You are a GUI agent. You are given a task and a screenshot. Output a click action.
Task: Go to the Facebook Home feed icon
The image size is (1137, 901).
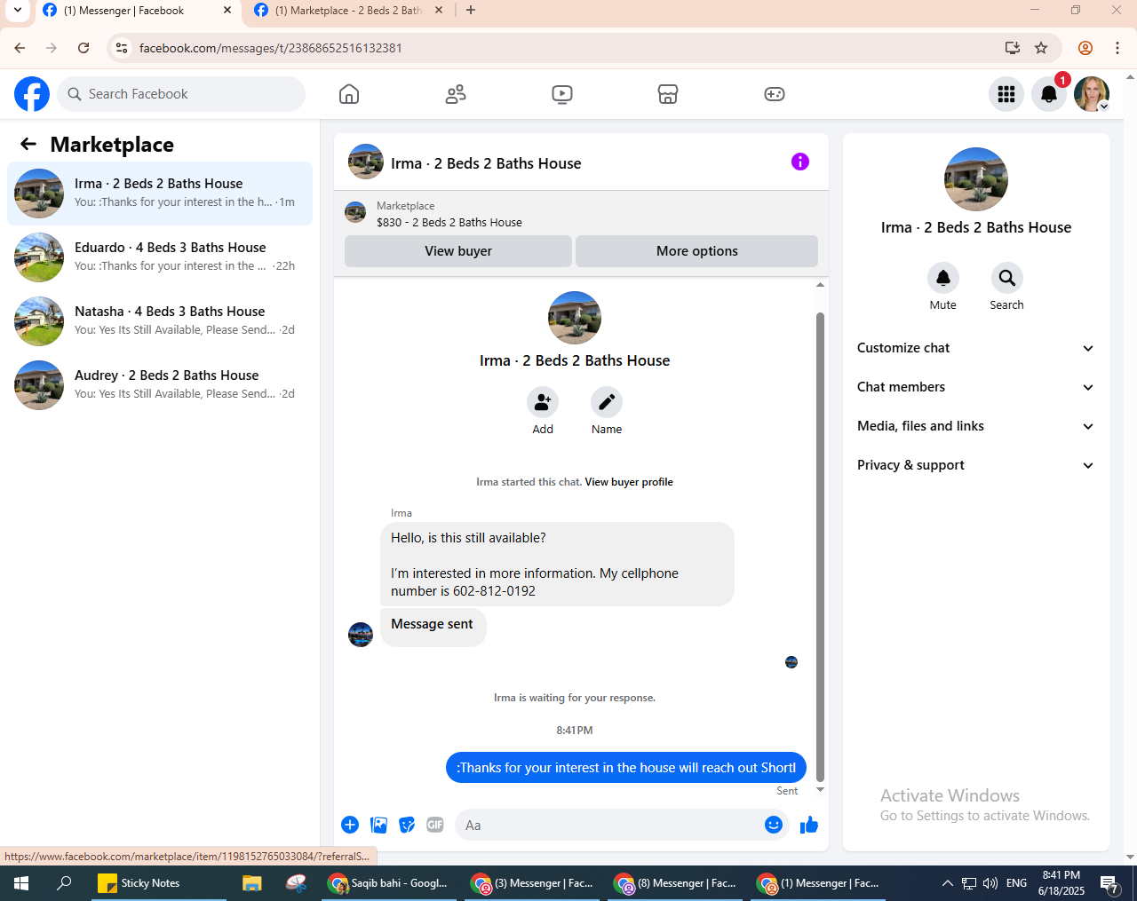pyautogui.click(x=349, y=94)
